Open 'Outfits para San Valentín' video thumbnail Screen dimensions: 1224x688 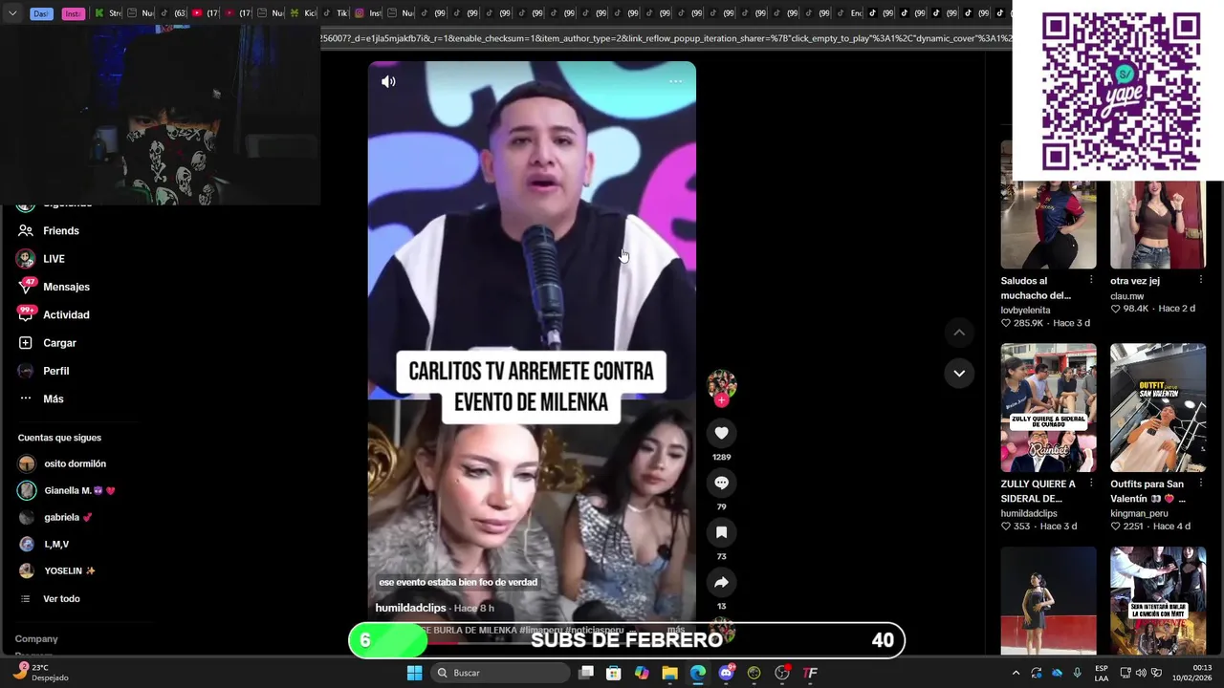tap(1158, 407)
